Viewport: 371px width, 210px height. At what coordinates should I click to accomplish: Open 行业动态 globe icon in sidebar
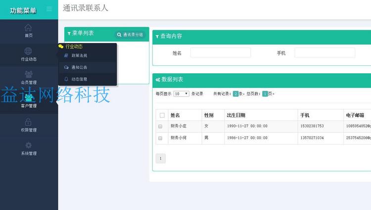click(28, 51)
